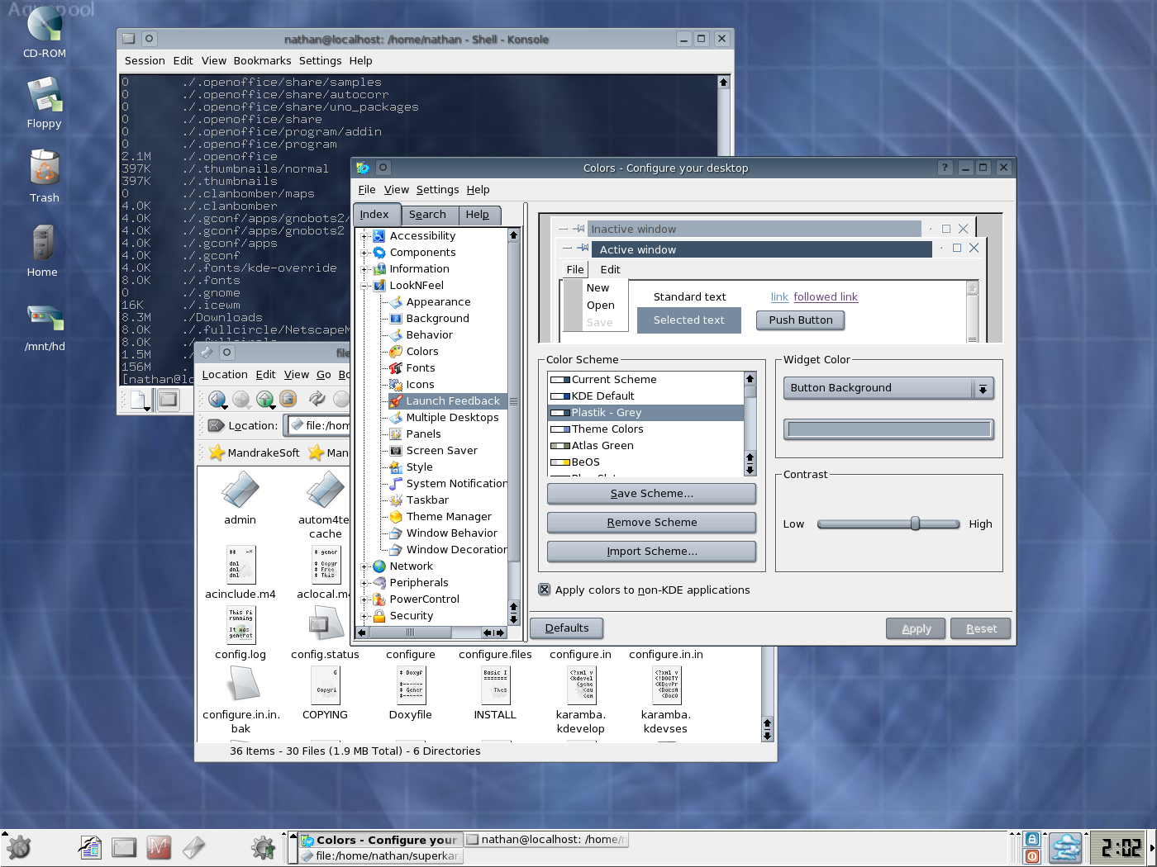Select the BeOS color scheme
Screen dimensions: 1157x867
[x=645, y=462]
